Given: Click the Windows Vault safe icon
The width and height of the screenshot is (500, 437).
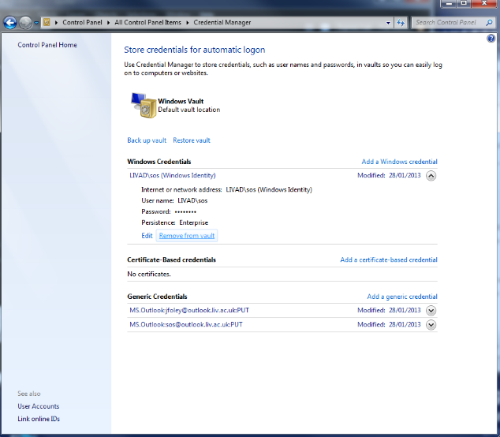Looking at the screenshot, I should point(144,105).
